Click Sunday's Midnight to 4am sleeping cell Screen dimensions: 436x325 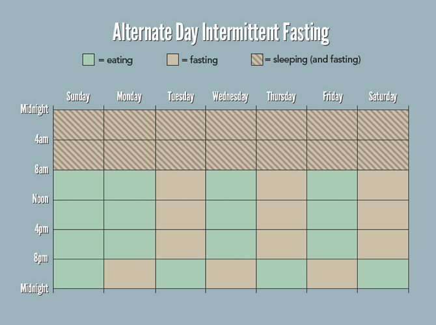point(78,125)
